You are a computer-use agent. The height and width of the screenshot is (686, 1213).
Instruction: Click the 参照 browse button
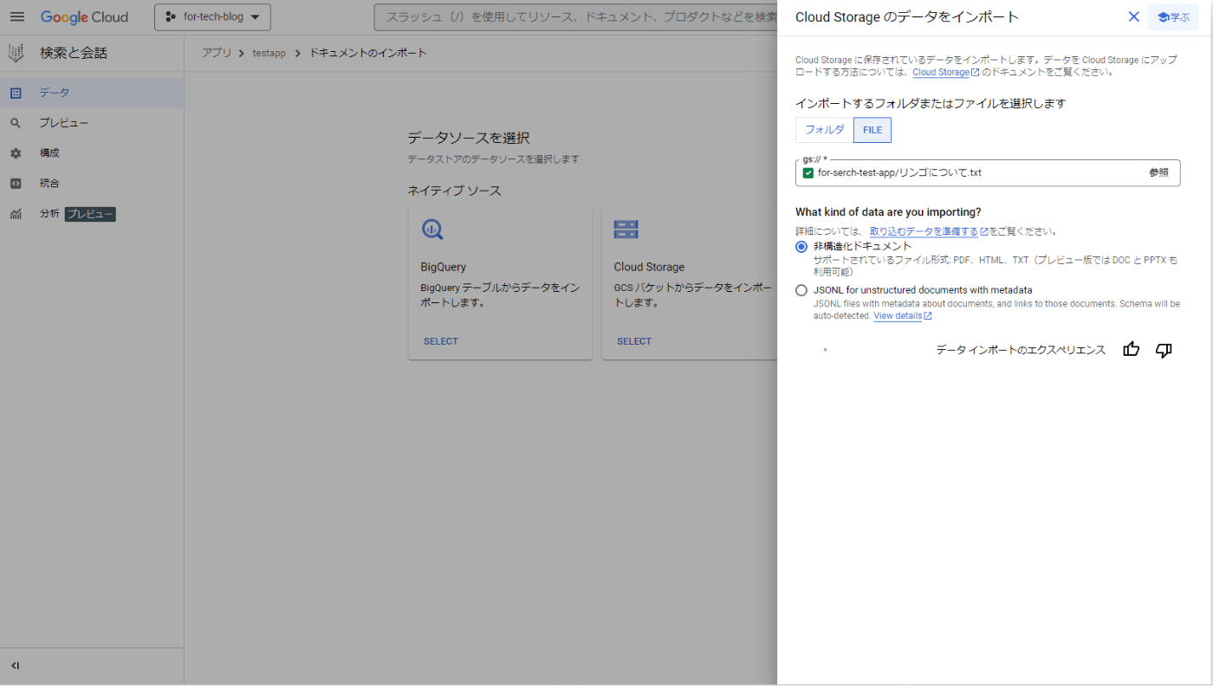pos(1158,173)
